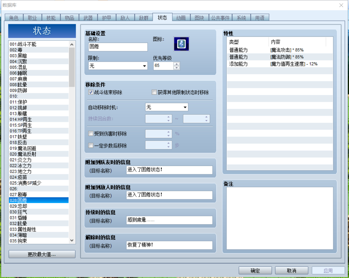
Task: Select state 025:消费SP减少
Action: [39, 183]
